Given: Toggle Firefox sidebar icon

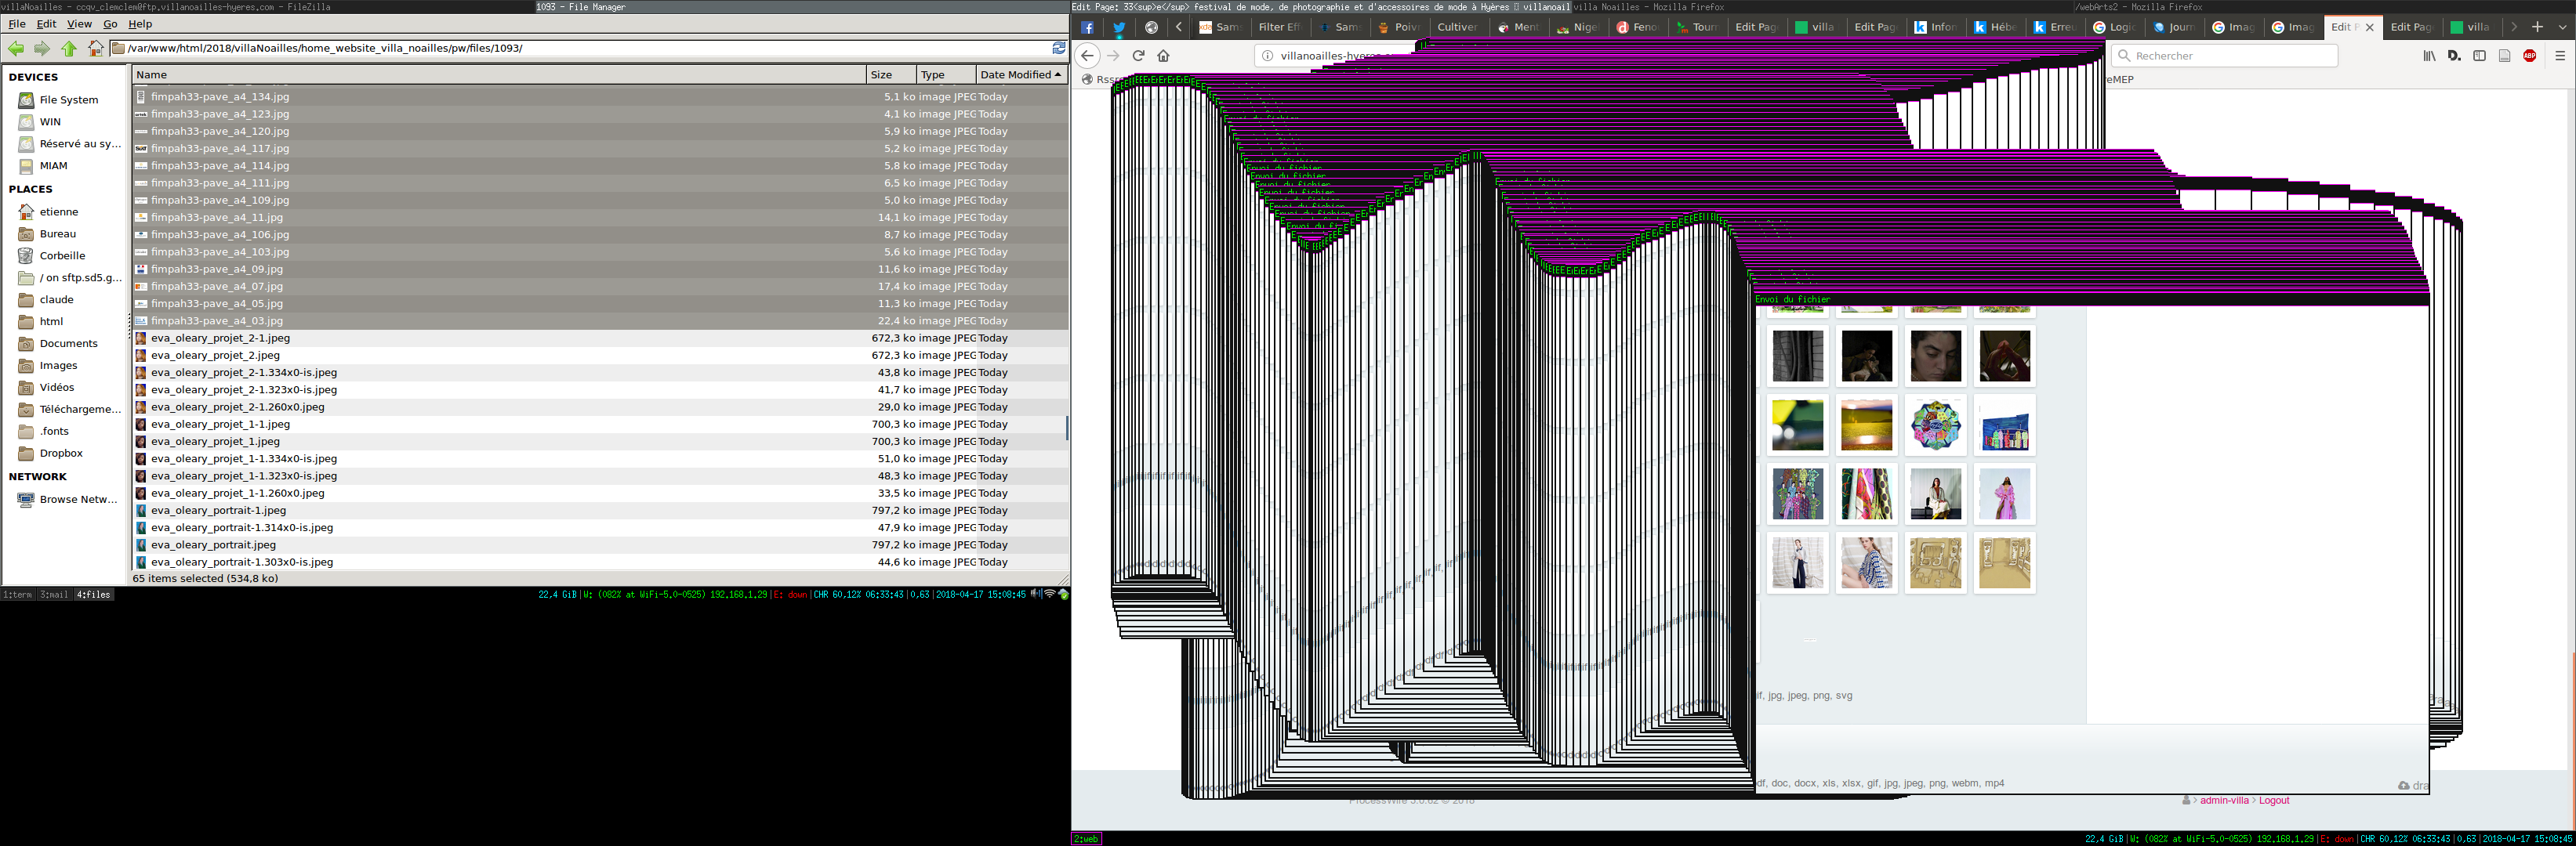Looking at the screenshot, I should (x=2479, y=56).
